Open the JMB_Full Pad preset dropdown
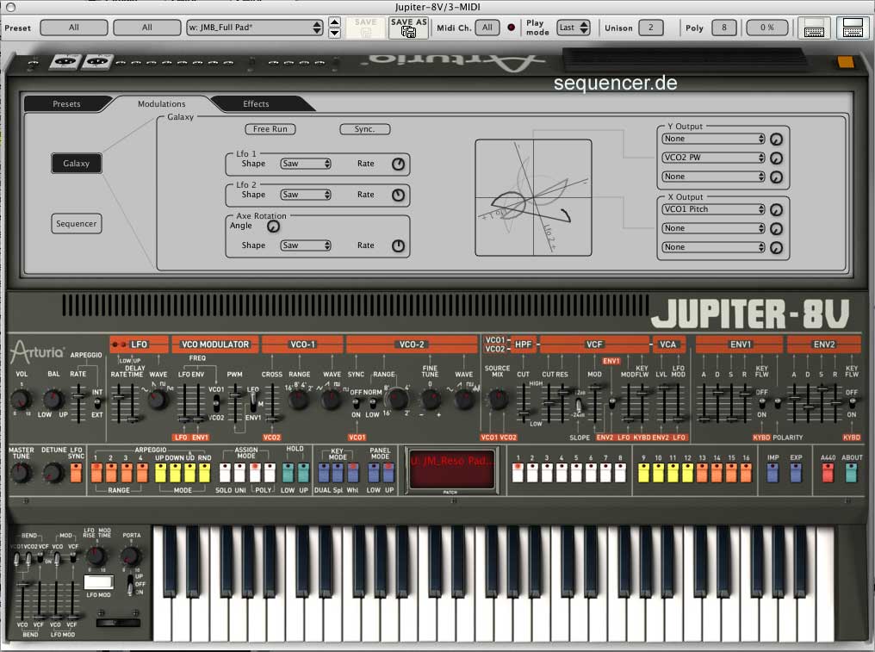Image resolution: width=875 pixels, height=652 pixels. 255,28
